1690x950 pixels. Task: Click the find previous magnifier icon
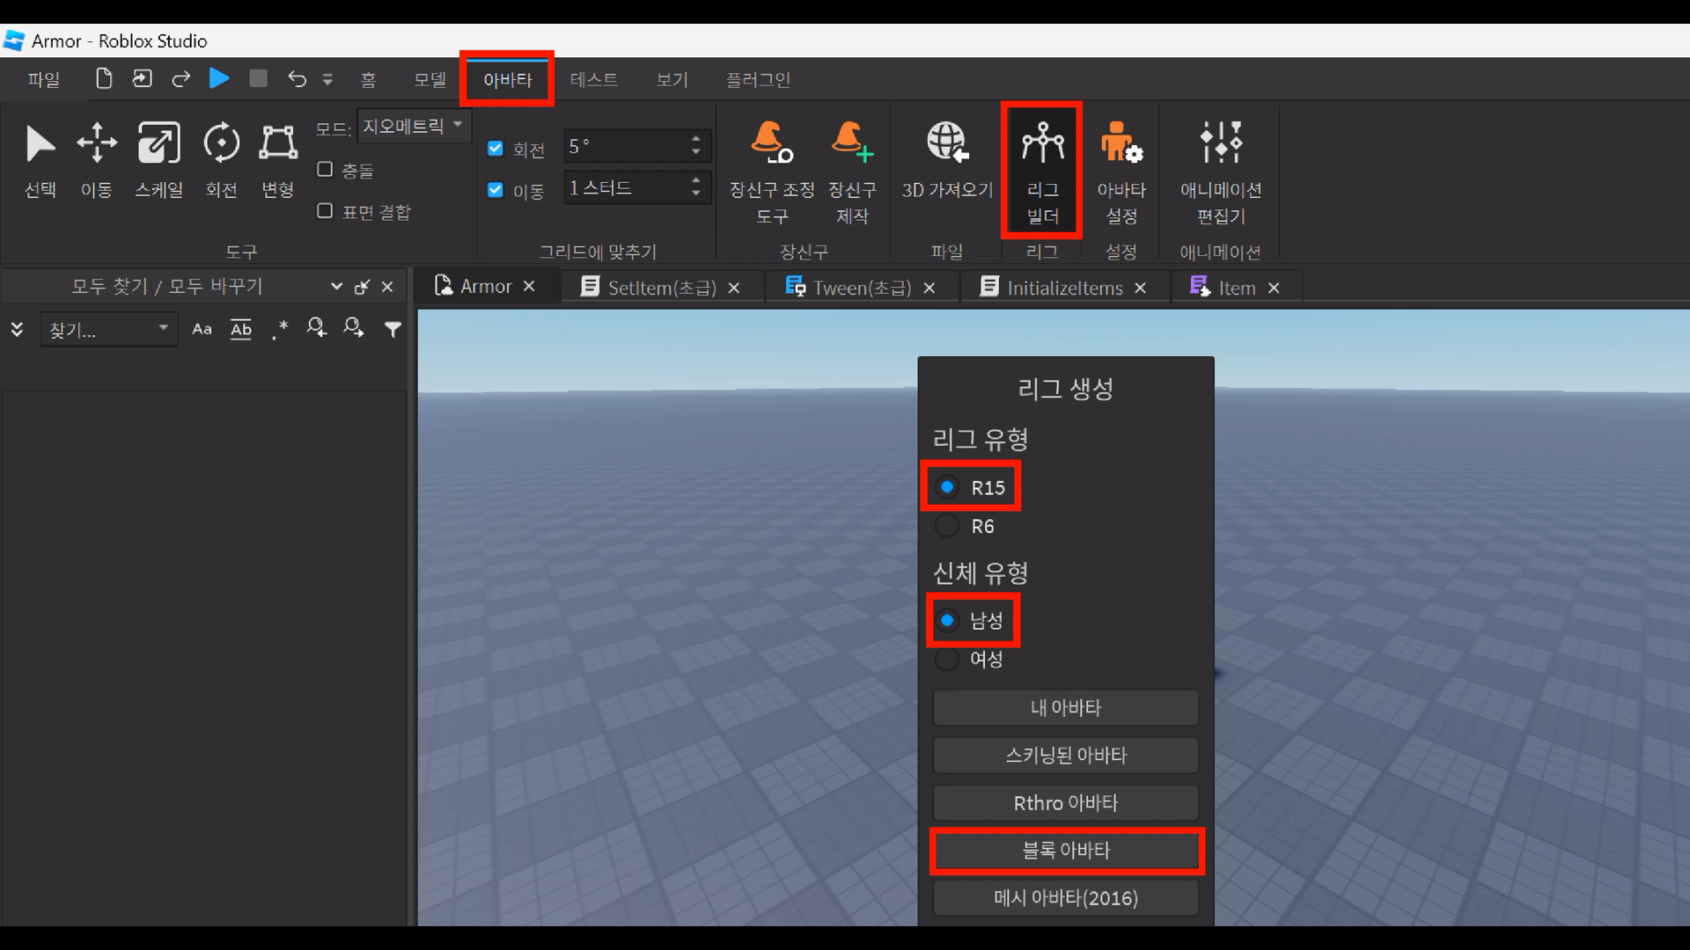[x=316, y=328]
